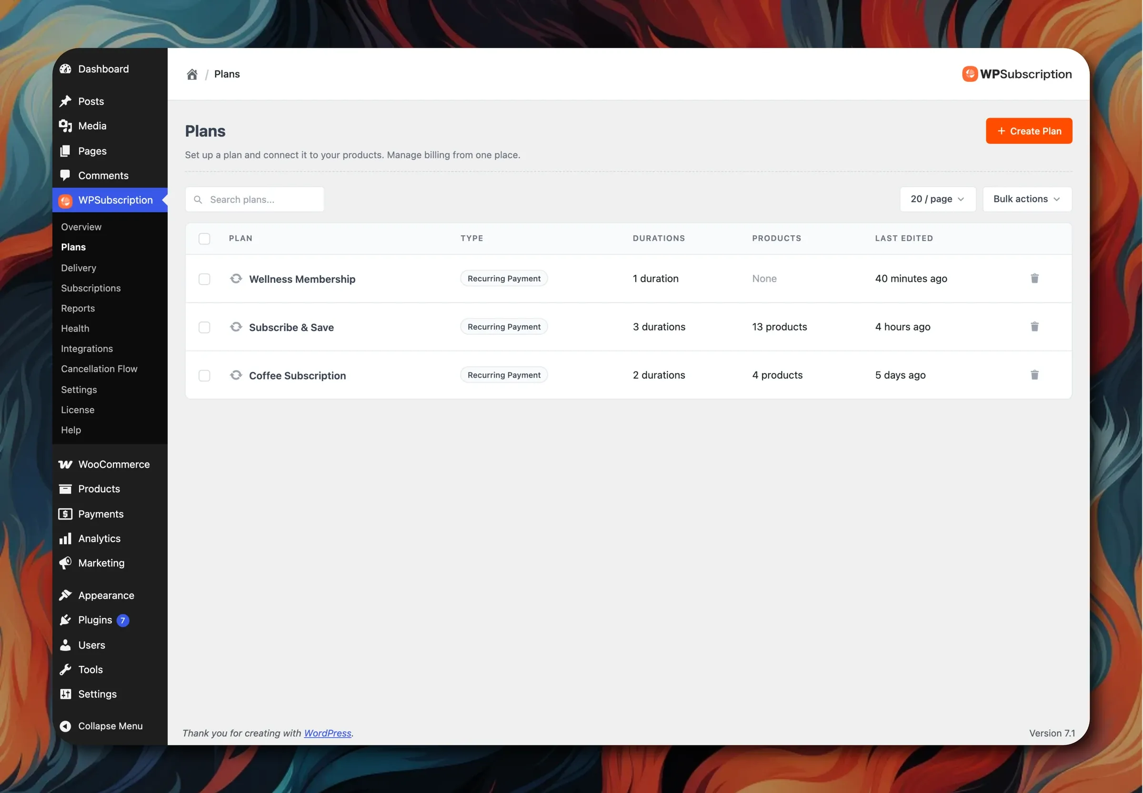Click the Plugins update badge showing 7

click(x=123, y=620)
